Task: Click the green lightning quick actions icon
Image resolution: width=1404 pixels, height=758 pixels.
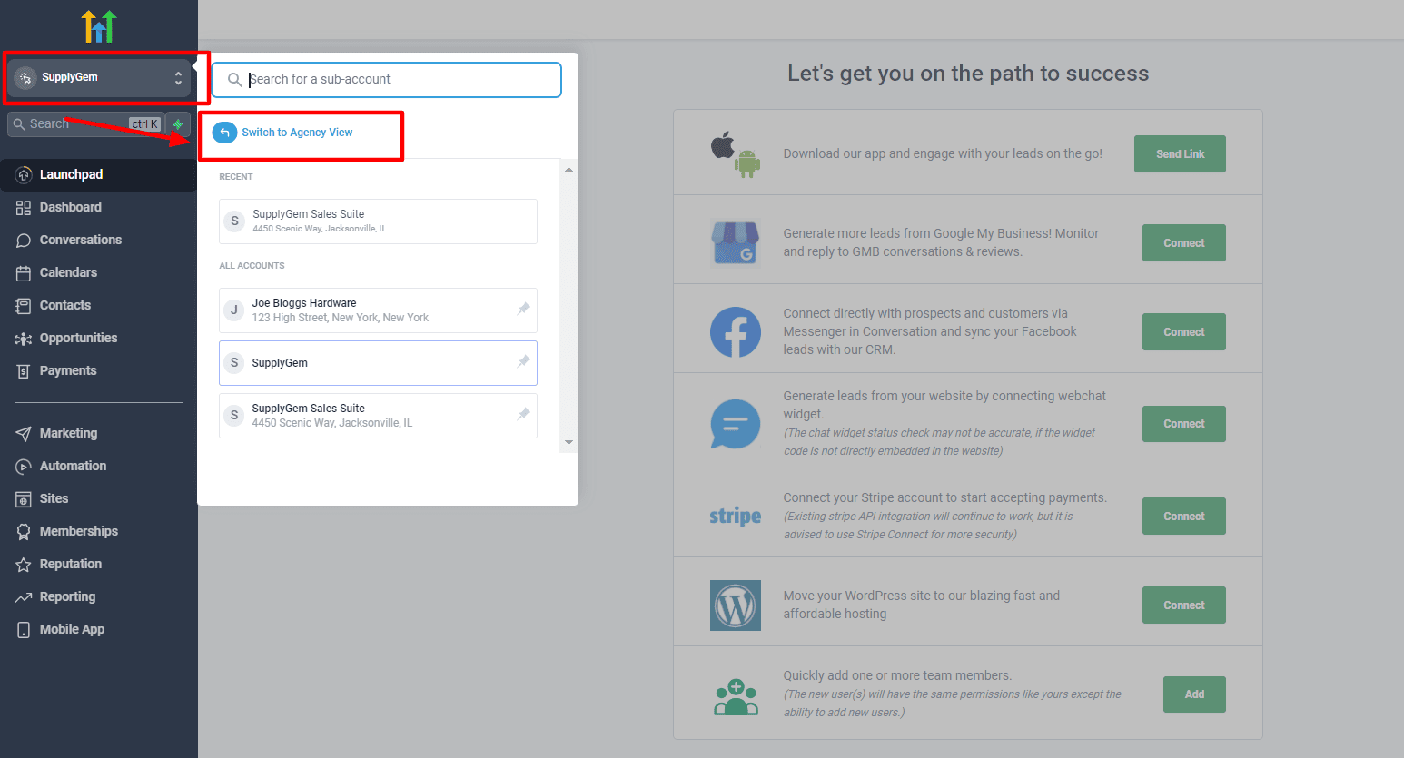Action: pos(178,124)
